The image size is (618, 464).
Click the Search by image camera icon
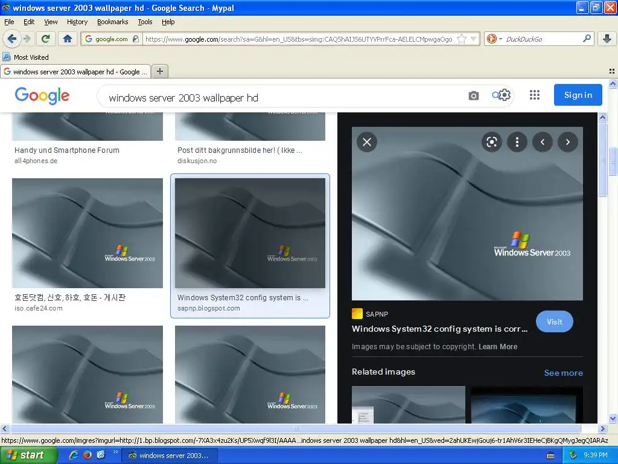point(473,95)
